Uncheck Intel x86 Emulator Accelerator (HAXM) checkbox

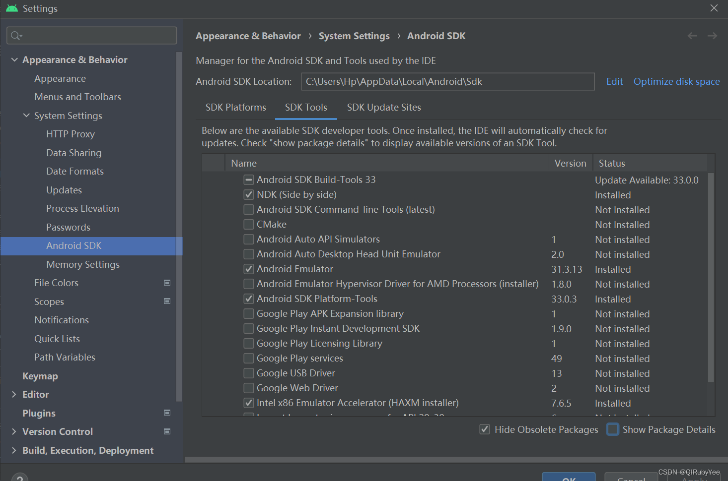coord(249,403)
